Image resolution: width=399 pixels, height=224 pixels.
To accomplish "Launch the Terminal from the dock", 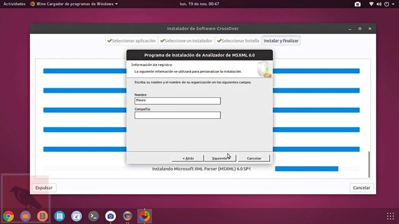I will tap(94, 216).
